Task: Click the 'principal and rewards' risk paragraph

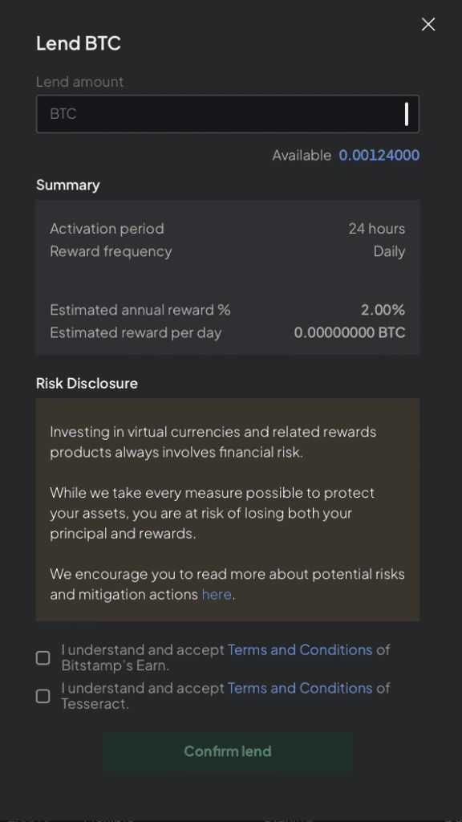Action: tap(213, 513)
